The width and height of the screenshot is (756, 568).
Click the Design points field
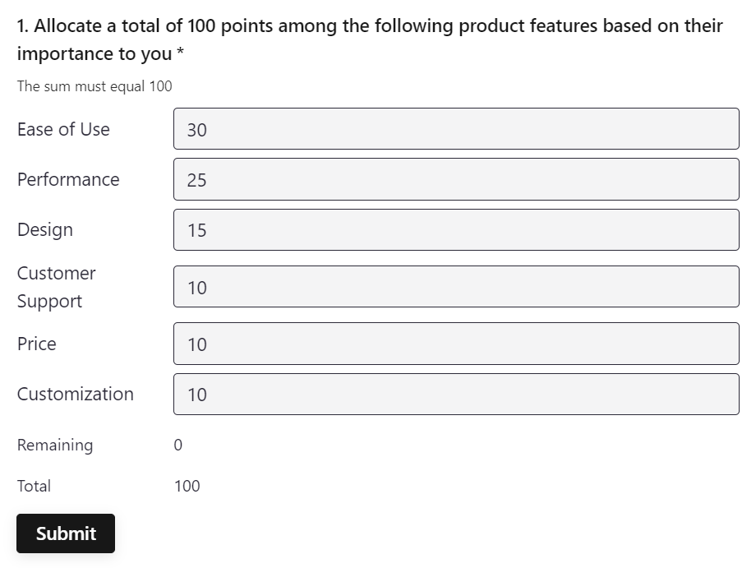pyautogui.click(x=455, y=230)
